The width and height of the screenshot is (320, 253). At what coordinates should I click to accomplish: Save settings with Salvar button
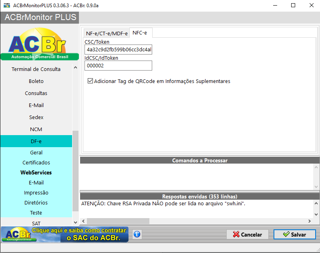tap(294, 235)
